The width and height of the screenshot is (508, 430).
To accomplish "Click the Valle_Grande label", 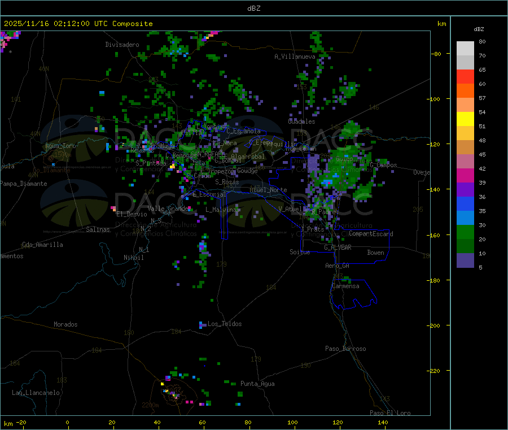I will pyautogui.click(x=168, y=209).
